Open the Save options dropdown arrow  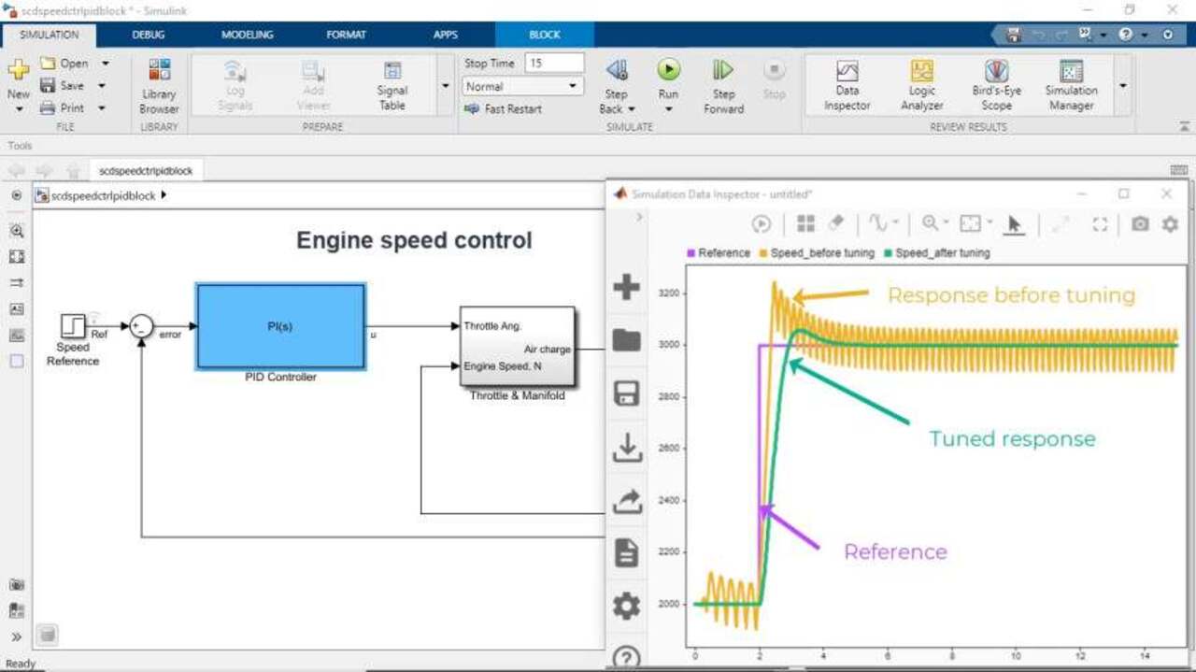101,86
